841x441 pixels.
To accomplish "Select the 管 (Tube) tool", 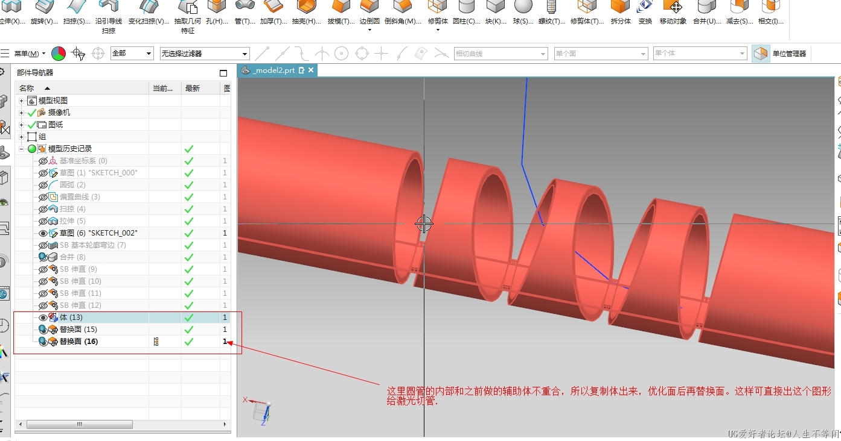I will [x=245, y=13].
